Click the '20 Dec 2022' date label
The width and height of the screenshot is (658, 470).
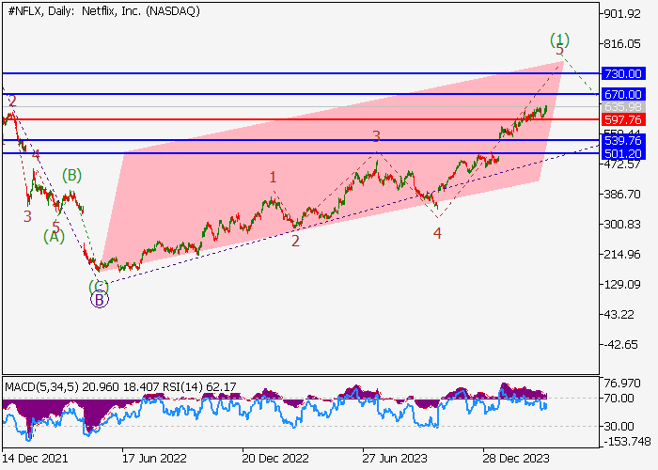click(275, 459)
